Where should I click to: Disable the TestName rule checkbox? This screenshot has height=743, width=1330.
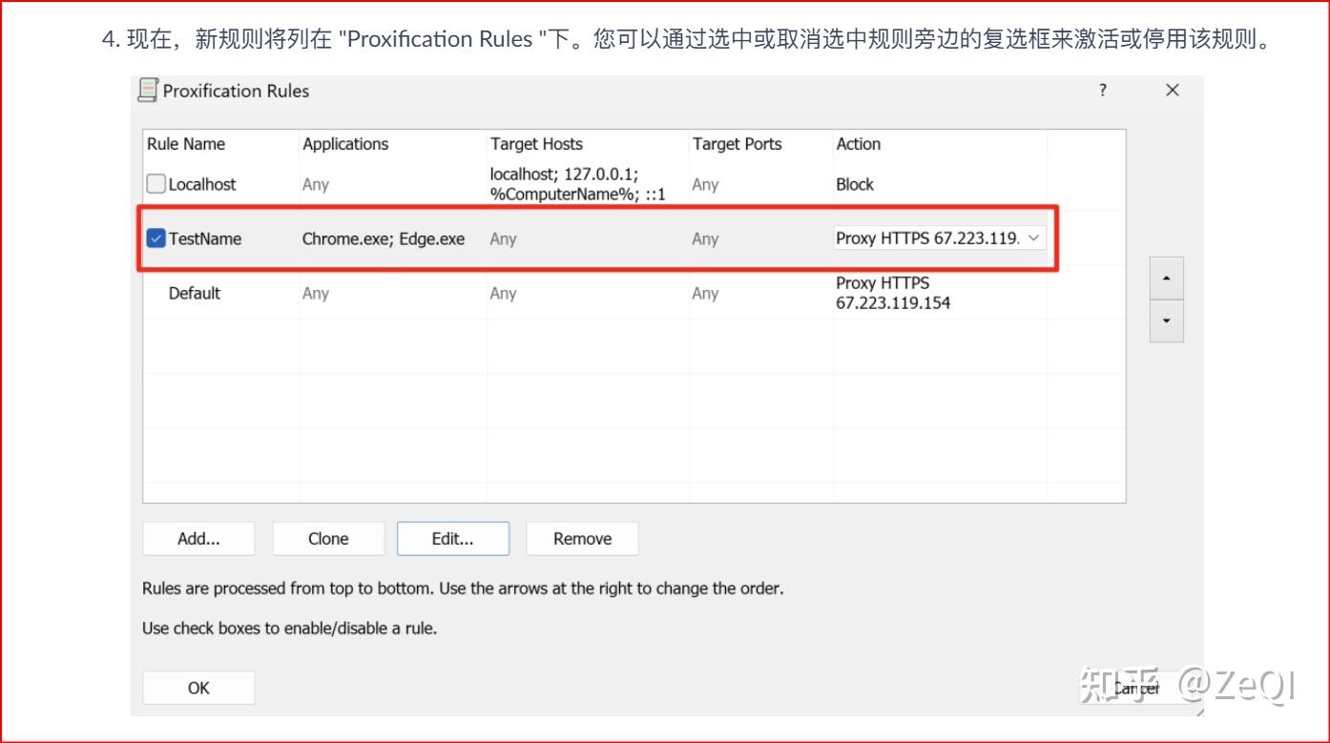(156, 237)
